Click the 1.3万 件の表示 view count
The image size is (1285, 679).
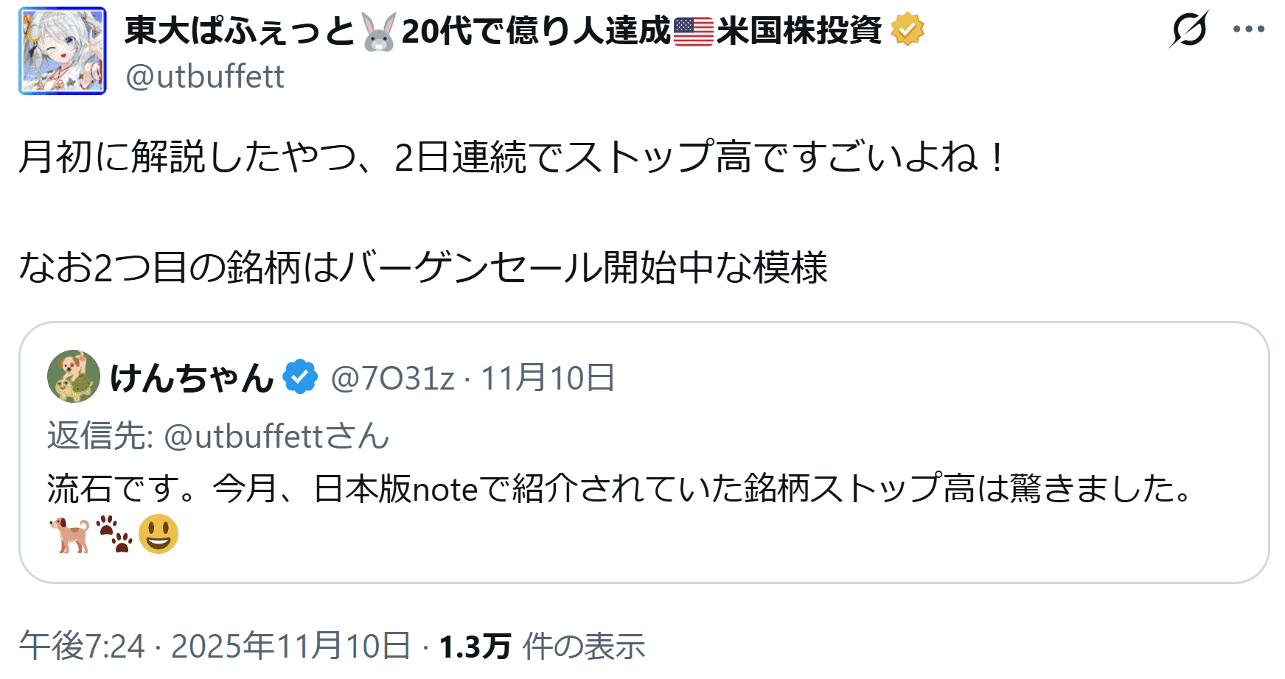(542, 647)
